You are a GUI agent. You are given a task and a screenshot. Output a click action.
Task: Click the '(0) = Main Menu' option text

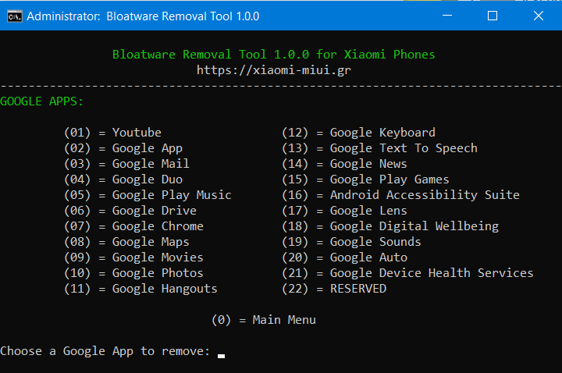tap(264, 320)
